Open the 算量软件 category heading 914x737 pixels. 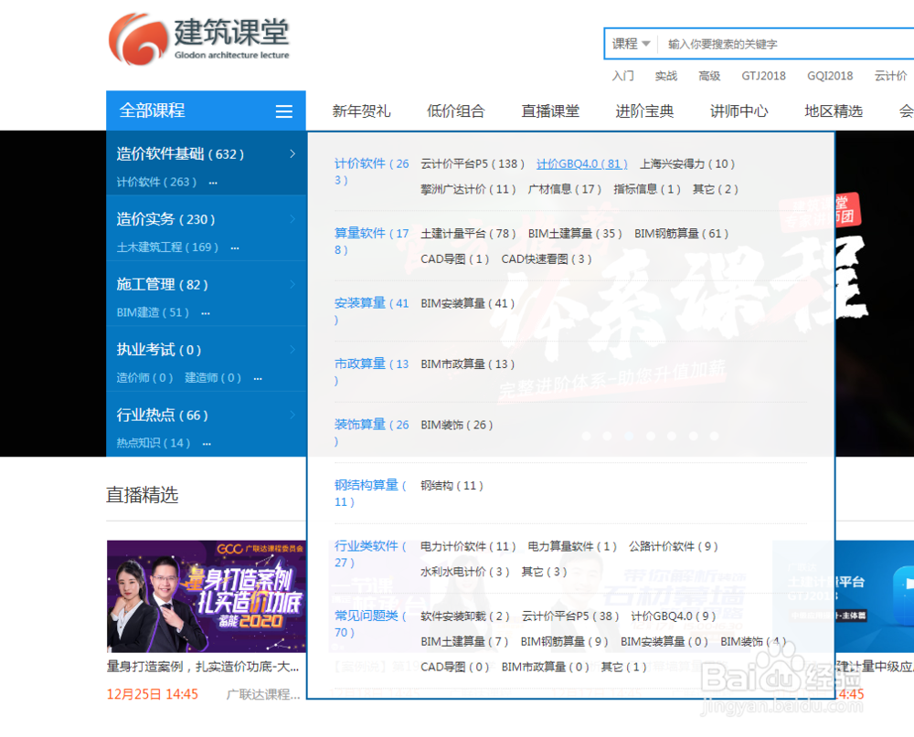coord(371,241)
